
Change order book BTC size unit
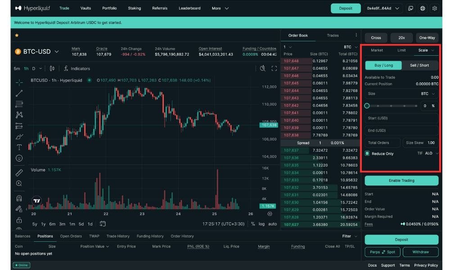tap(351, 47)
